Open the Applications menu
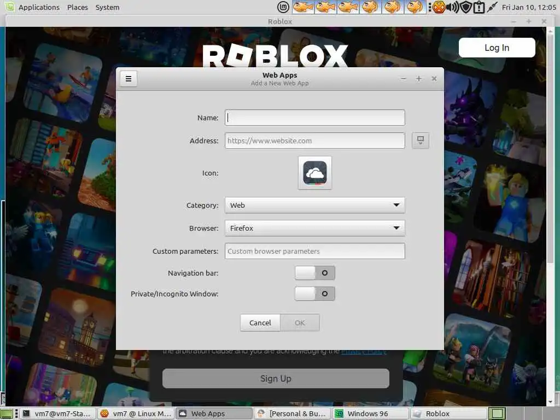Screen dimensions: 560x420 pos(39,7)
